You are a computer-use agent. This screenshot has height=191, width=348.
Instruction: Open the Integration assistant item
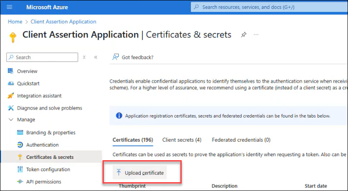pyautogui.click(x=39, y=96)
